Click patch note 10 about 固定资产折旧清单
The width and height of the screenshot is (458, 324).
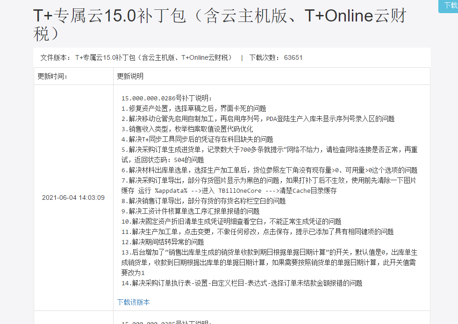tap(231, 222)
